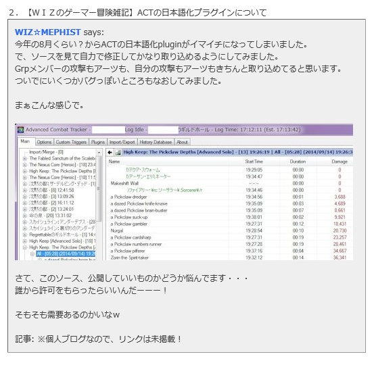This screenshot has height=367, width=374.
Task: Select the ファイアリー Sorcerer table row
Action: 230,190
